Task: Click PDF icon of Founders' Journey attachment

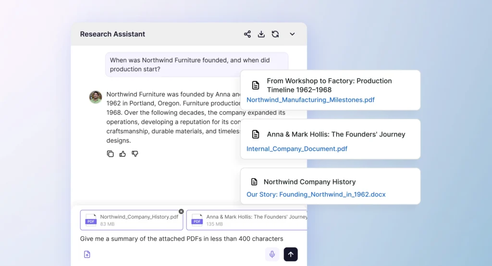Action: [x=197, y=220]
